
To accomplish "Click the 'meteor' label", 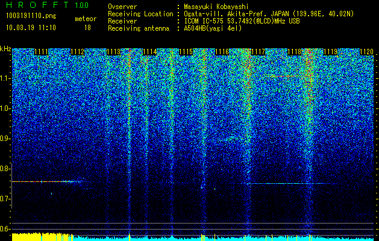I will point(86,19).
